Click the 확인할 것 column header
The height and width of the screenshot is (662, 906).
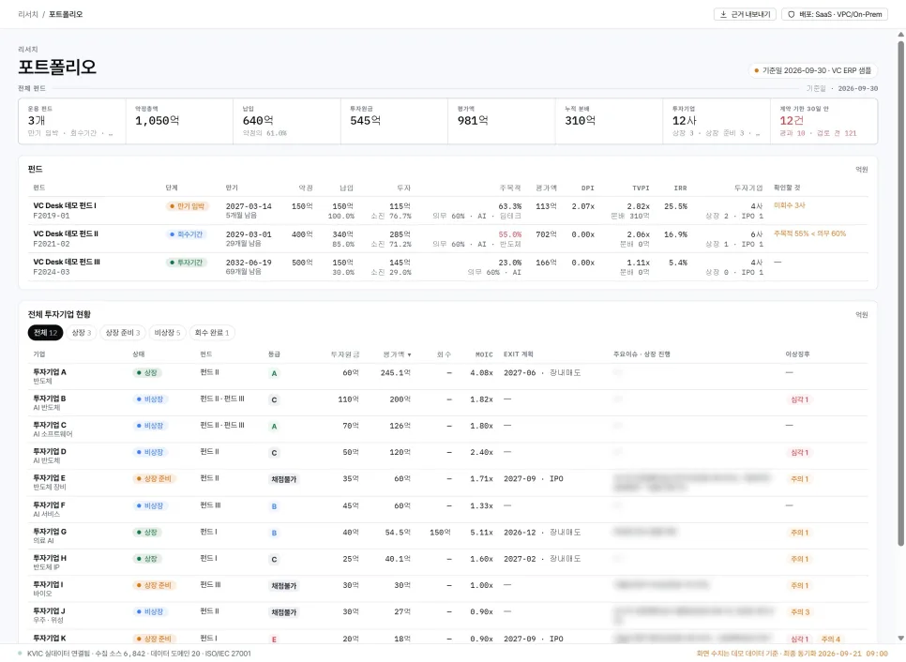[787, 188]
